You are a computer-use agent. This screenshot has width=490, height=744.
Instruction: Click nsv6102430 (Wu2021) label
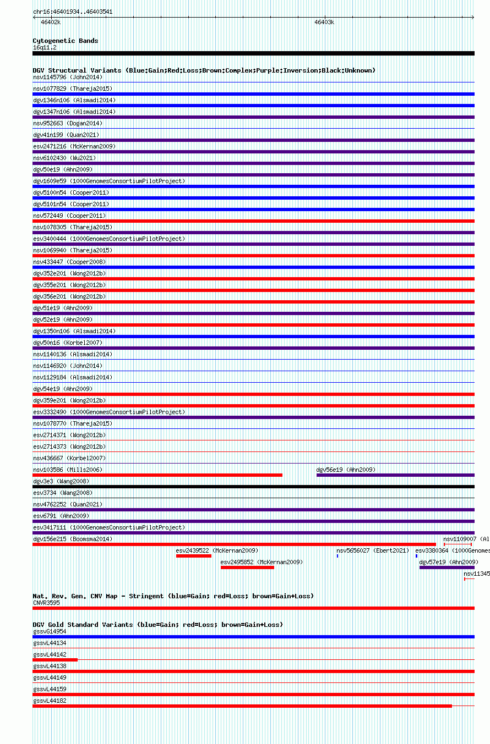tap(64, 158)
